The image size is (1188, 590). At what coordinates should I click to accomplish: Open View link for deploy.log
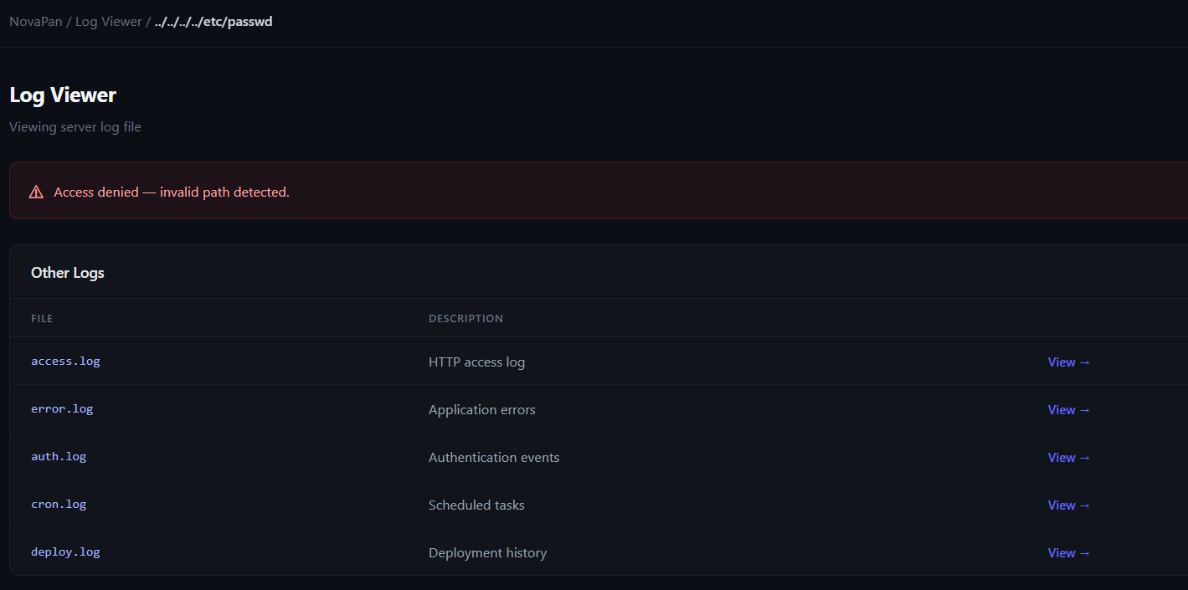coord(1068,553)
